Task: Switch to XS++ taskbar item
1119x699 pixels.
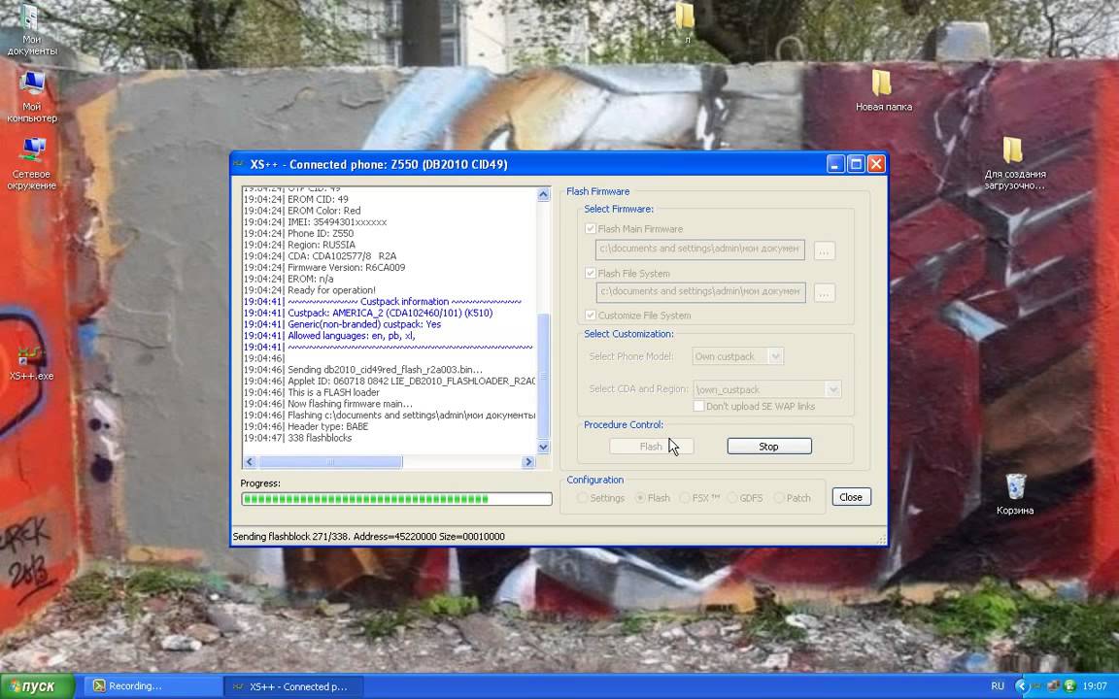Action: tap(293, 686)
